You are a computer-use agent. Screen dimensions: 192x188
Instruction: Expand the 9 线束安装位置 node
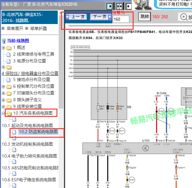tap(3, 107)
